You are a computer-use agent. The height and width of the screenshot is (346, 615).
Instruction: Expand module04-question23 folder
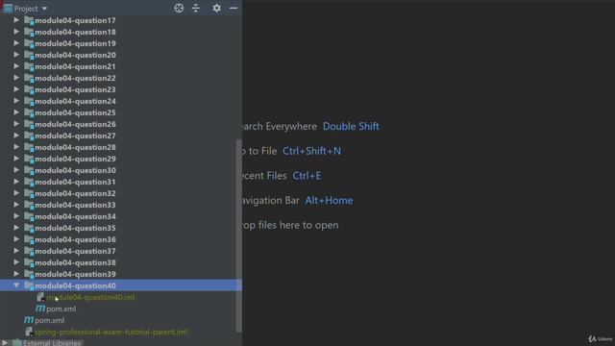click(x=16, y=89)
